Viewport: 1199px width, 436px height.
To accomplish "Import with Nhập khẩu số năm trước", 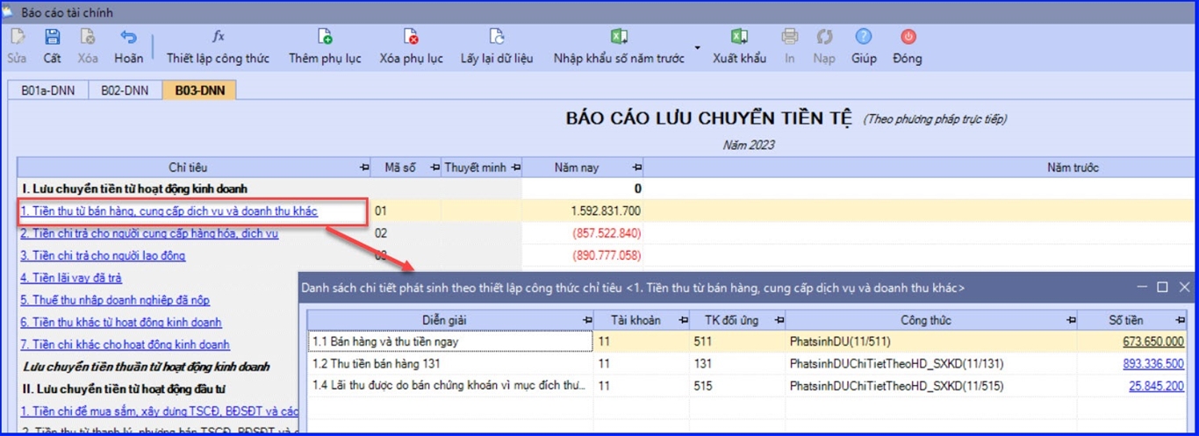I will 619,47.
